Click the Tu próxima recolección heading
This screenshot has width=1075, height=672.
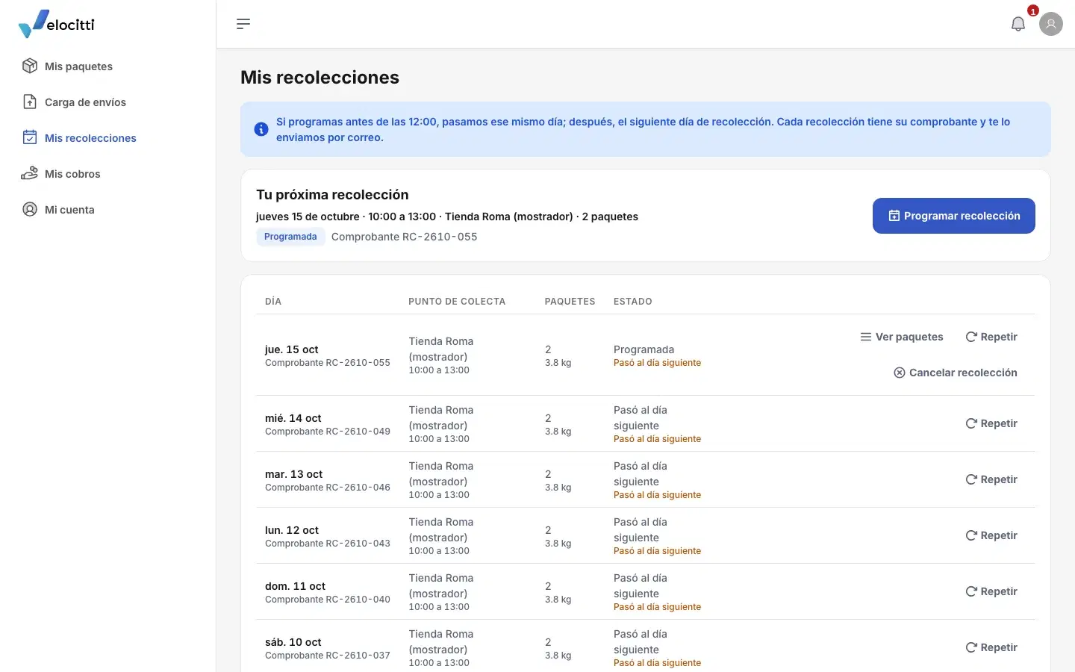tap(332, 195)
